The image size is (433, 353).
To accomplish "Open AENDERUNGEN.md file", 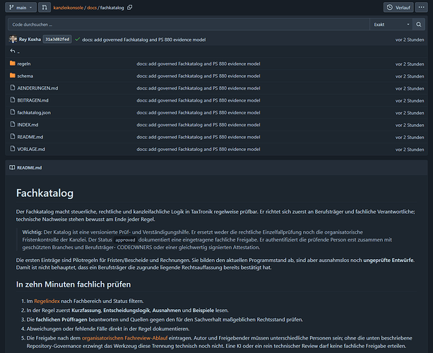I will click(x=37, y=88).
